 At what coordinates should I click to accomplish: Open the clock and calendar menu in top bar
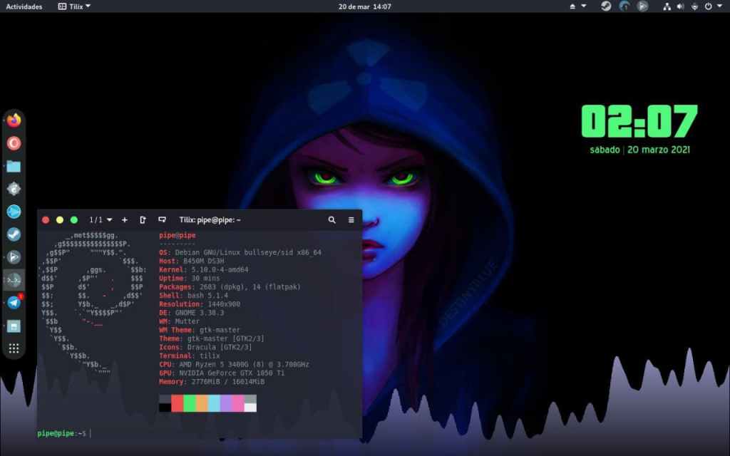(x=364, y=6)
